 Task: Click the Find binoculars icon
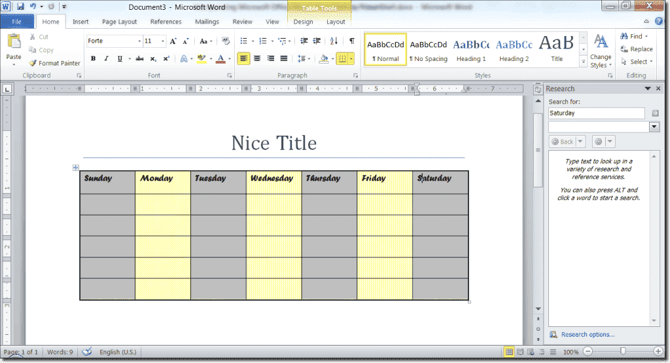(624, 37)
